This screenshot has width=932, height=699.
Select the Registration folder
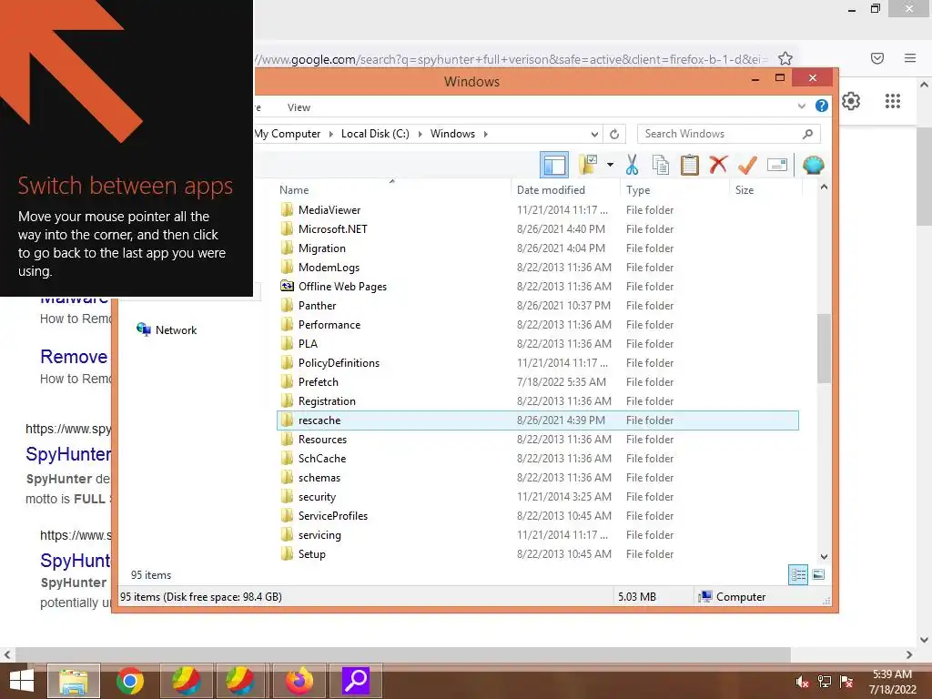[327, 401]
